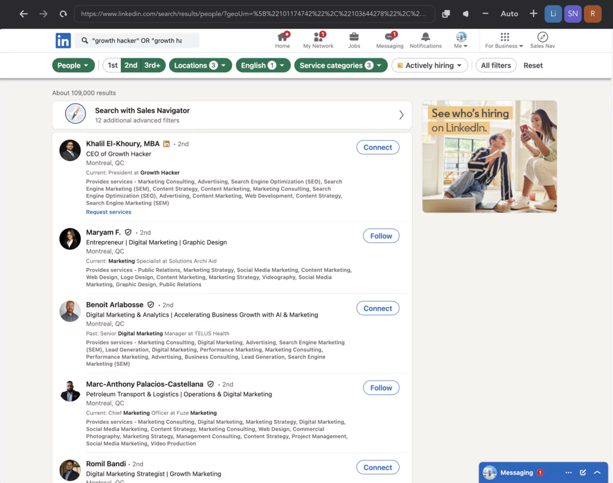Open Notifications bell
Screen dimensions: 613x483
click(425, 41)
